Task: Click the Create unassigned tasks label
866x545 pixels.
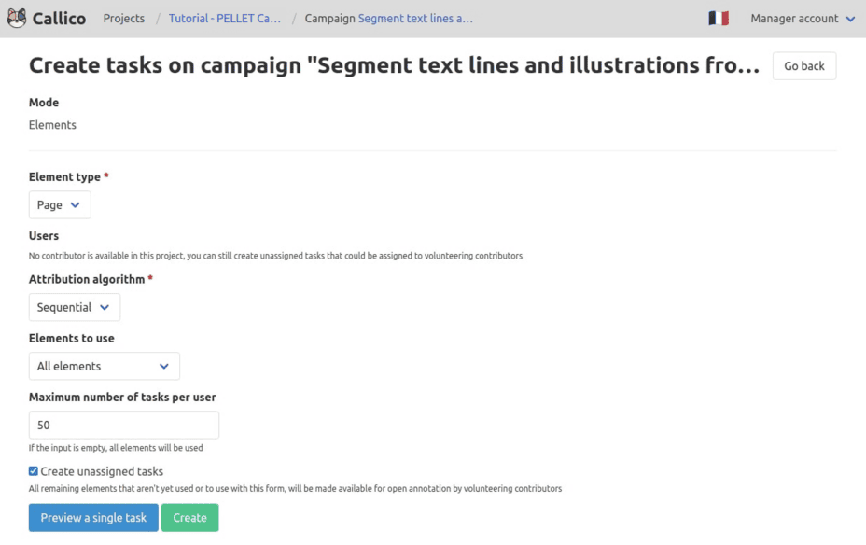Action: click(x=102, y=471)
